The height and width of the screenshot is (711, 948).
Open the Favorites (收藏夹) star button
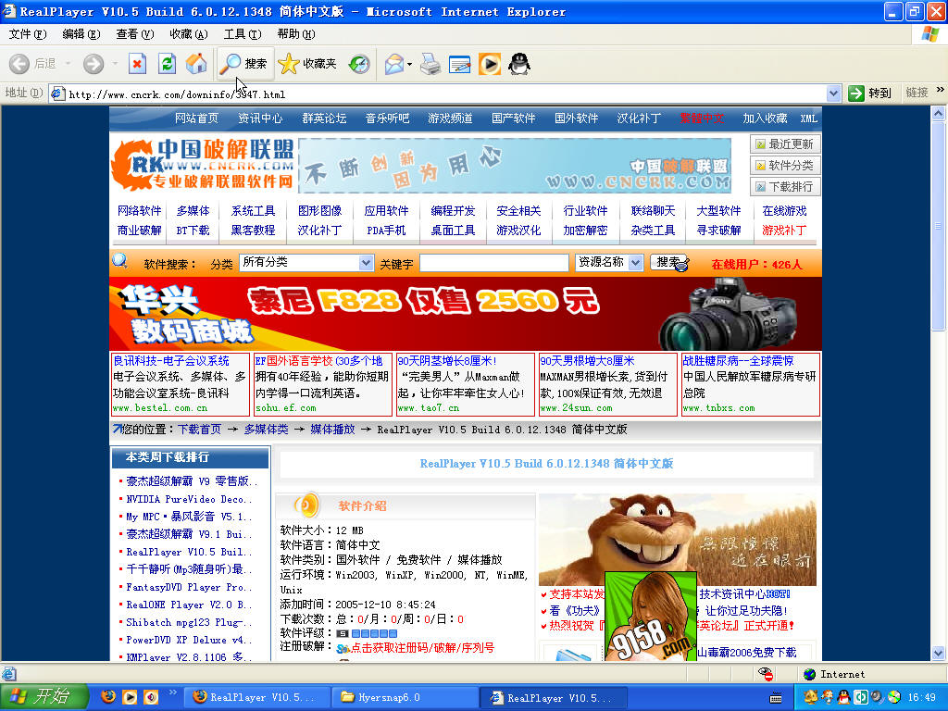(307, 64)
